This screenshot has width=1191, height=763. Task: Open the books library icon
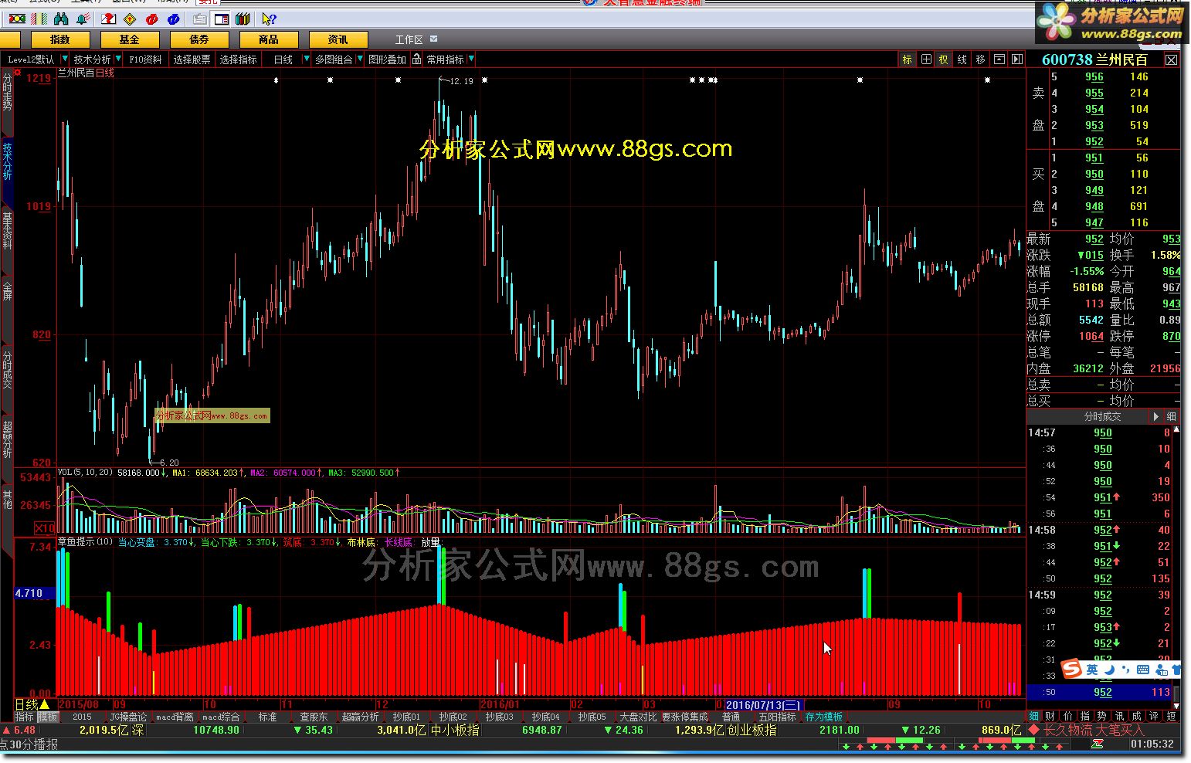coord(243,19)
